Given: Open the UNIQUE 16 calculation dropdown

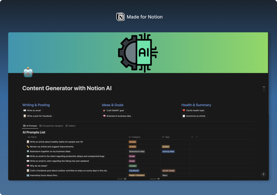Looking at the screenshot, I should [155, 179].
